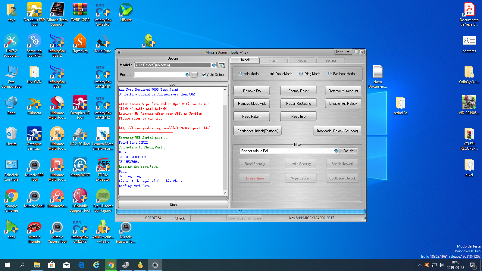Viewport: 482px width, 271px height.
Task: Launch HiSuite from the desktop
Action: click(126, 12)
